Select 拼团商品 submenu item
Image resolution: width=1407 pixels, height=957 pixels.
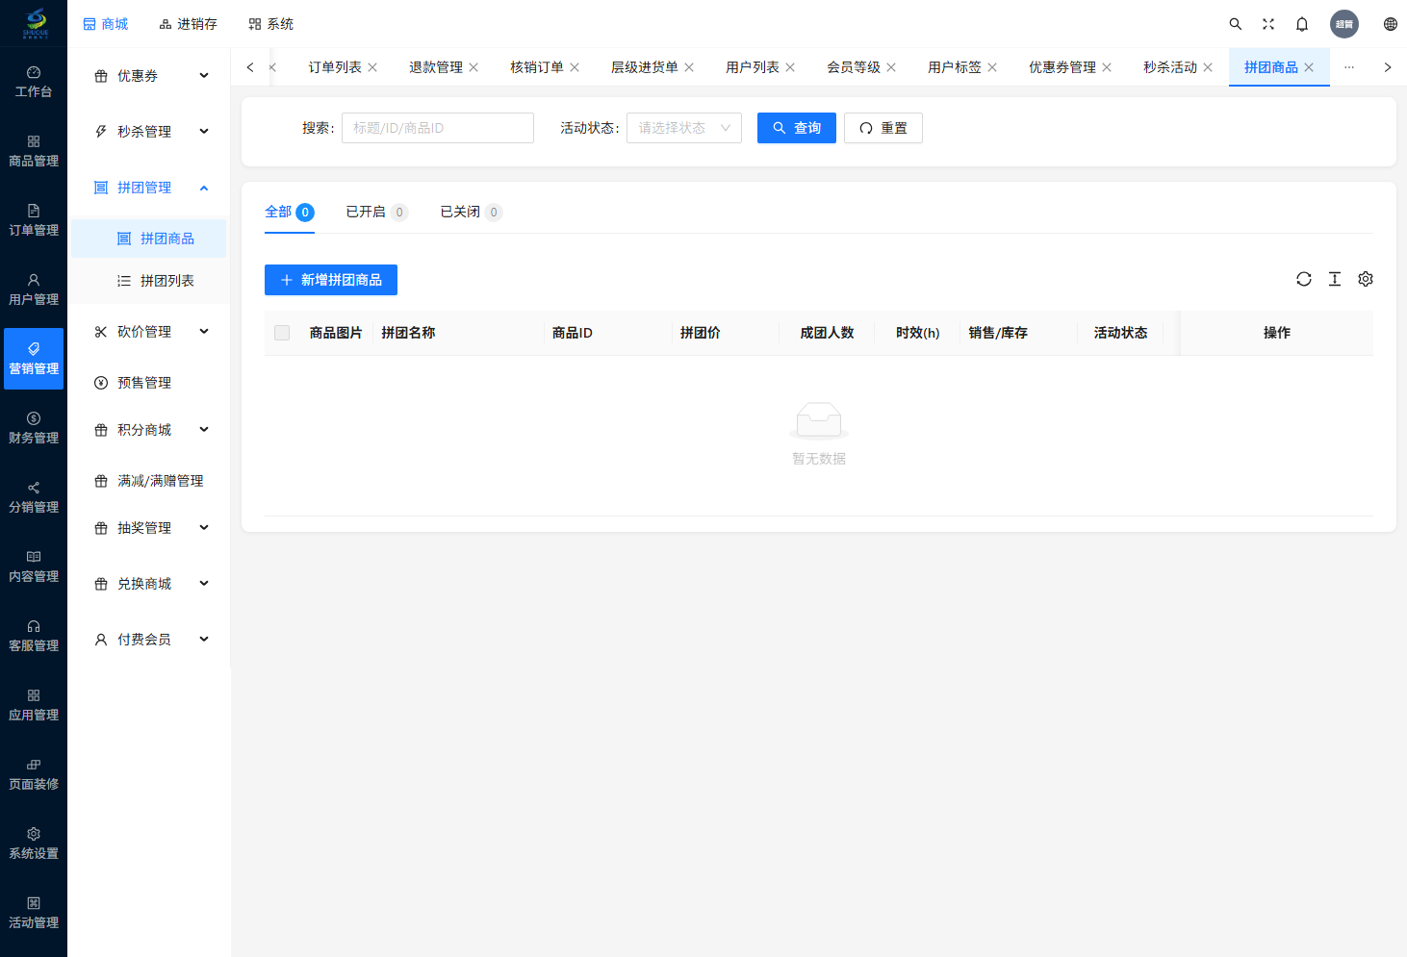tap(150, 239)
